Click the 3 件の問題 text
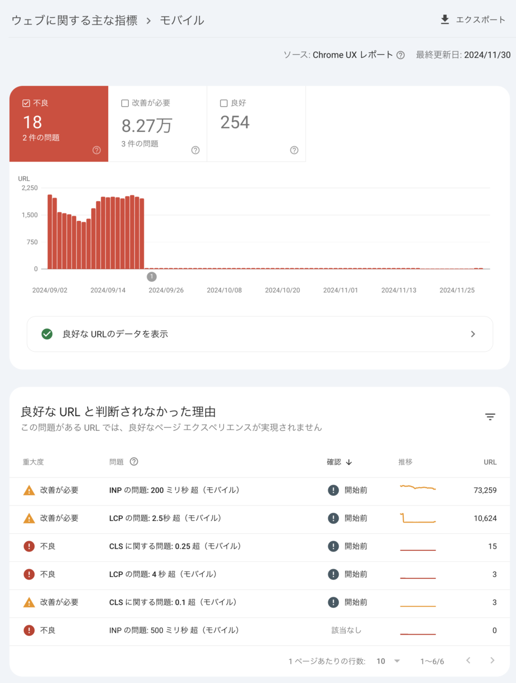 140,144
